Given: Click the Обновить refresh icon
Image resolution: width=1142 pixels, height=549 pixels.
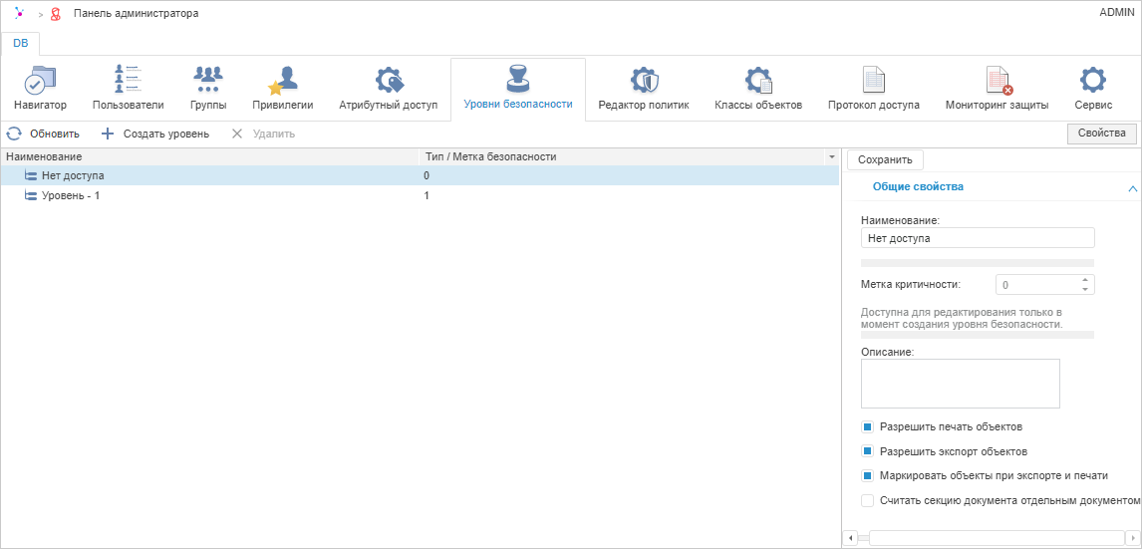Looking at the screenshot, I should click(x=14, y=134).
